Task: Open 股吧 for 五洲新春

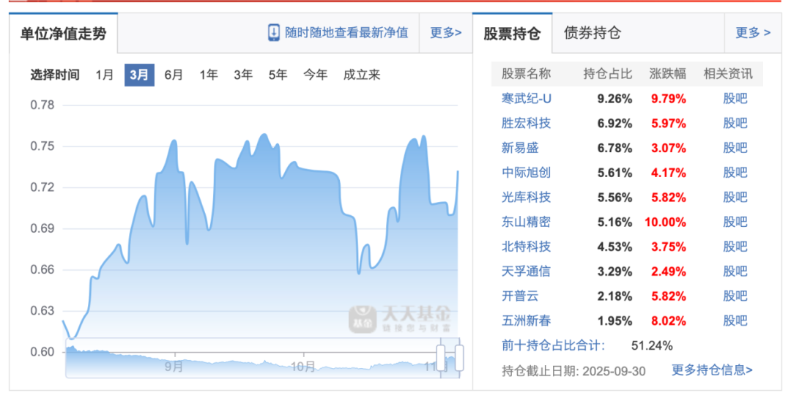Action: 735,321
